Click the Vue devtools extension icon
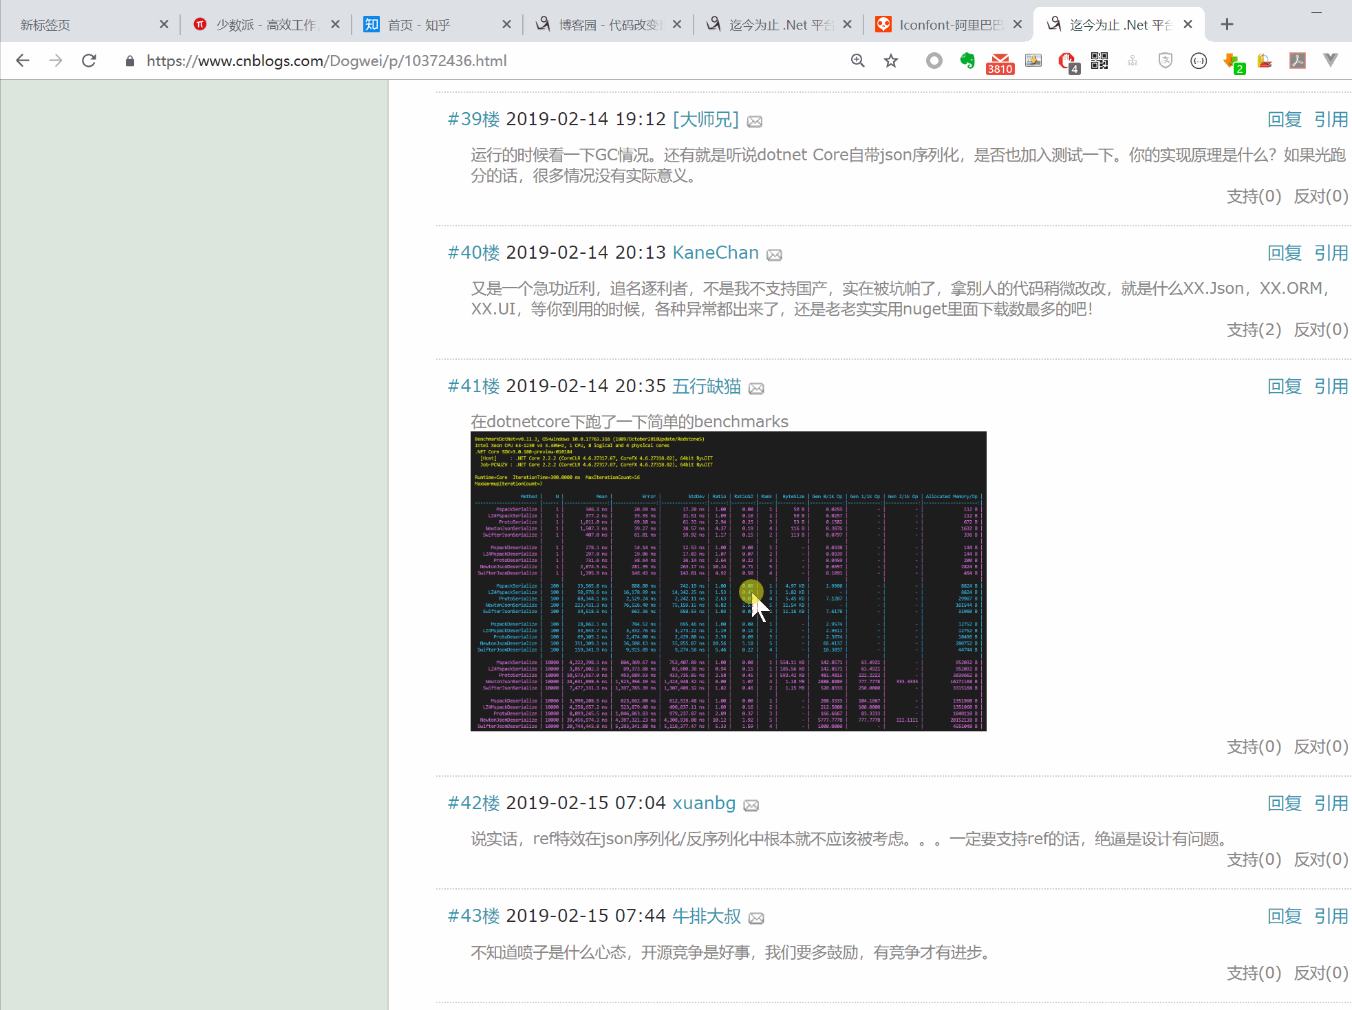Screen dimensions: 1352x1010 pyautogui.click(x=1331, y=61)
